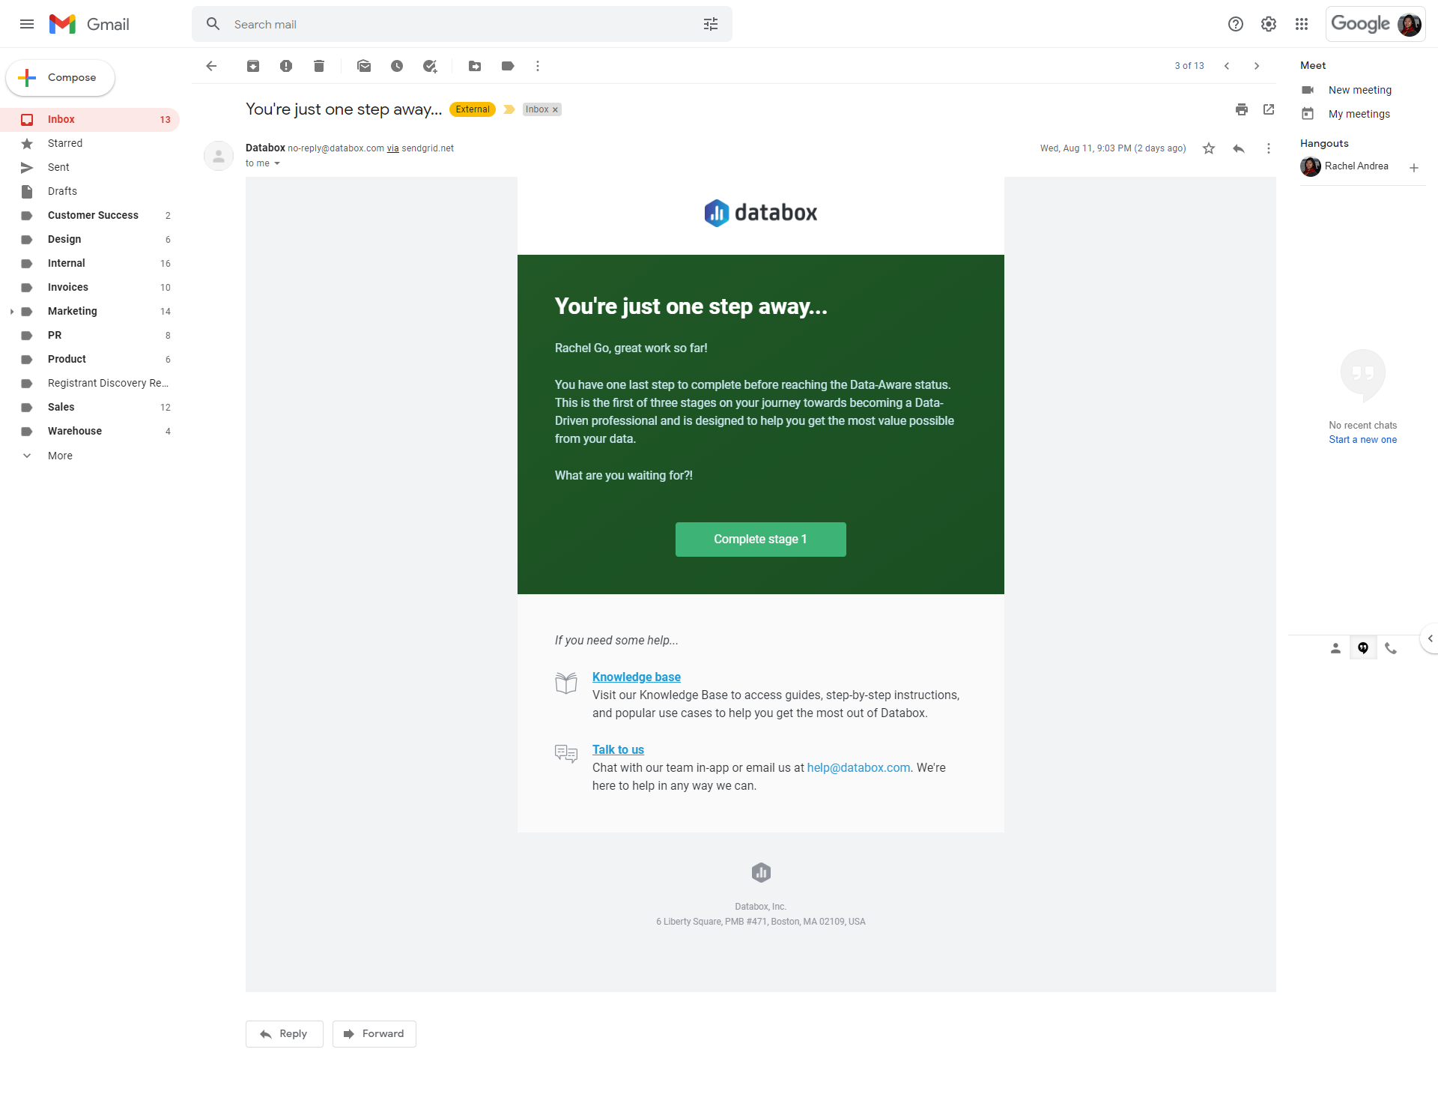Open the Starred folder

[x=90, y=144]
